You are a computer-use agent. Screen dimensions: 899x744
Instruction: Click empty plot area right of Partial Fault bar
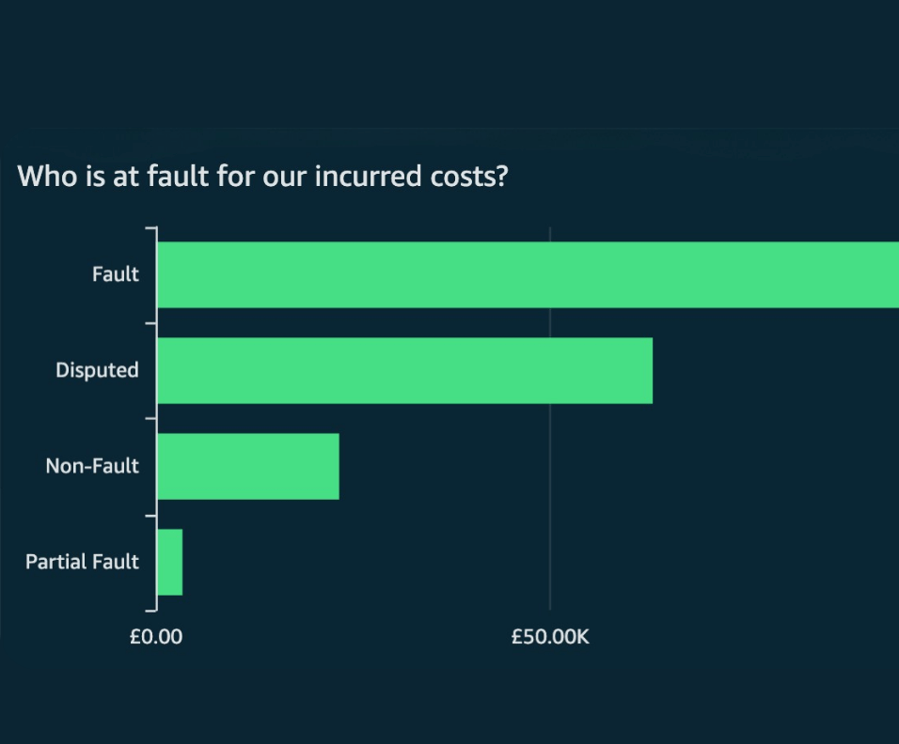coord(376,562)
